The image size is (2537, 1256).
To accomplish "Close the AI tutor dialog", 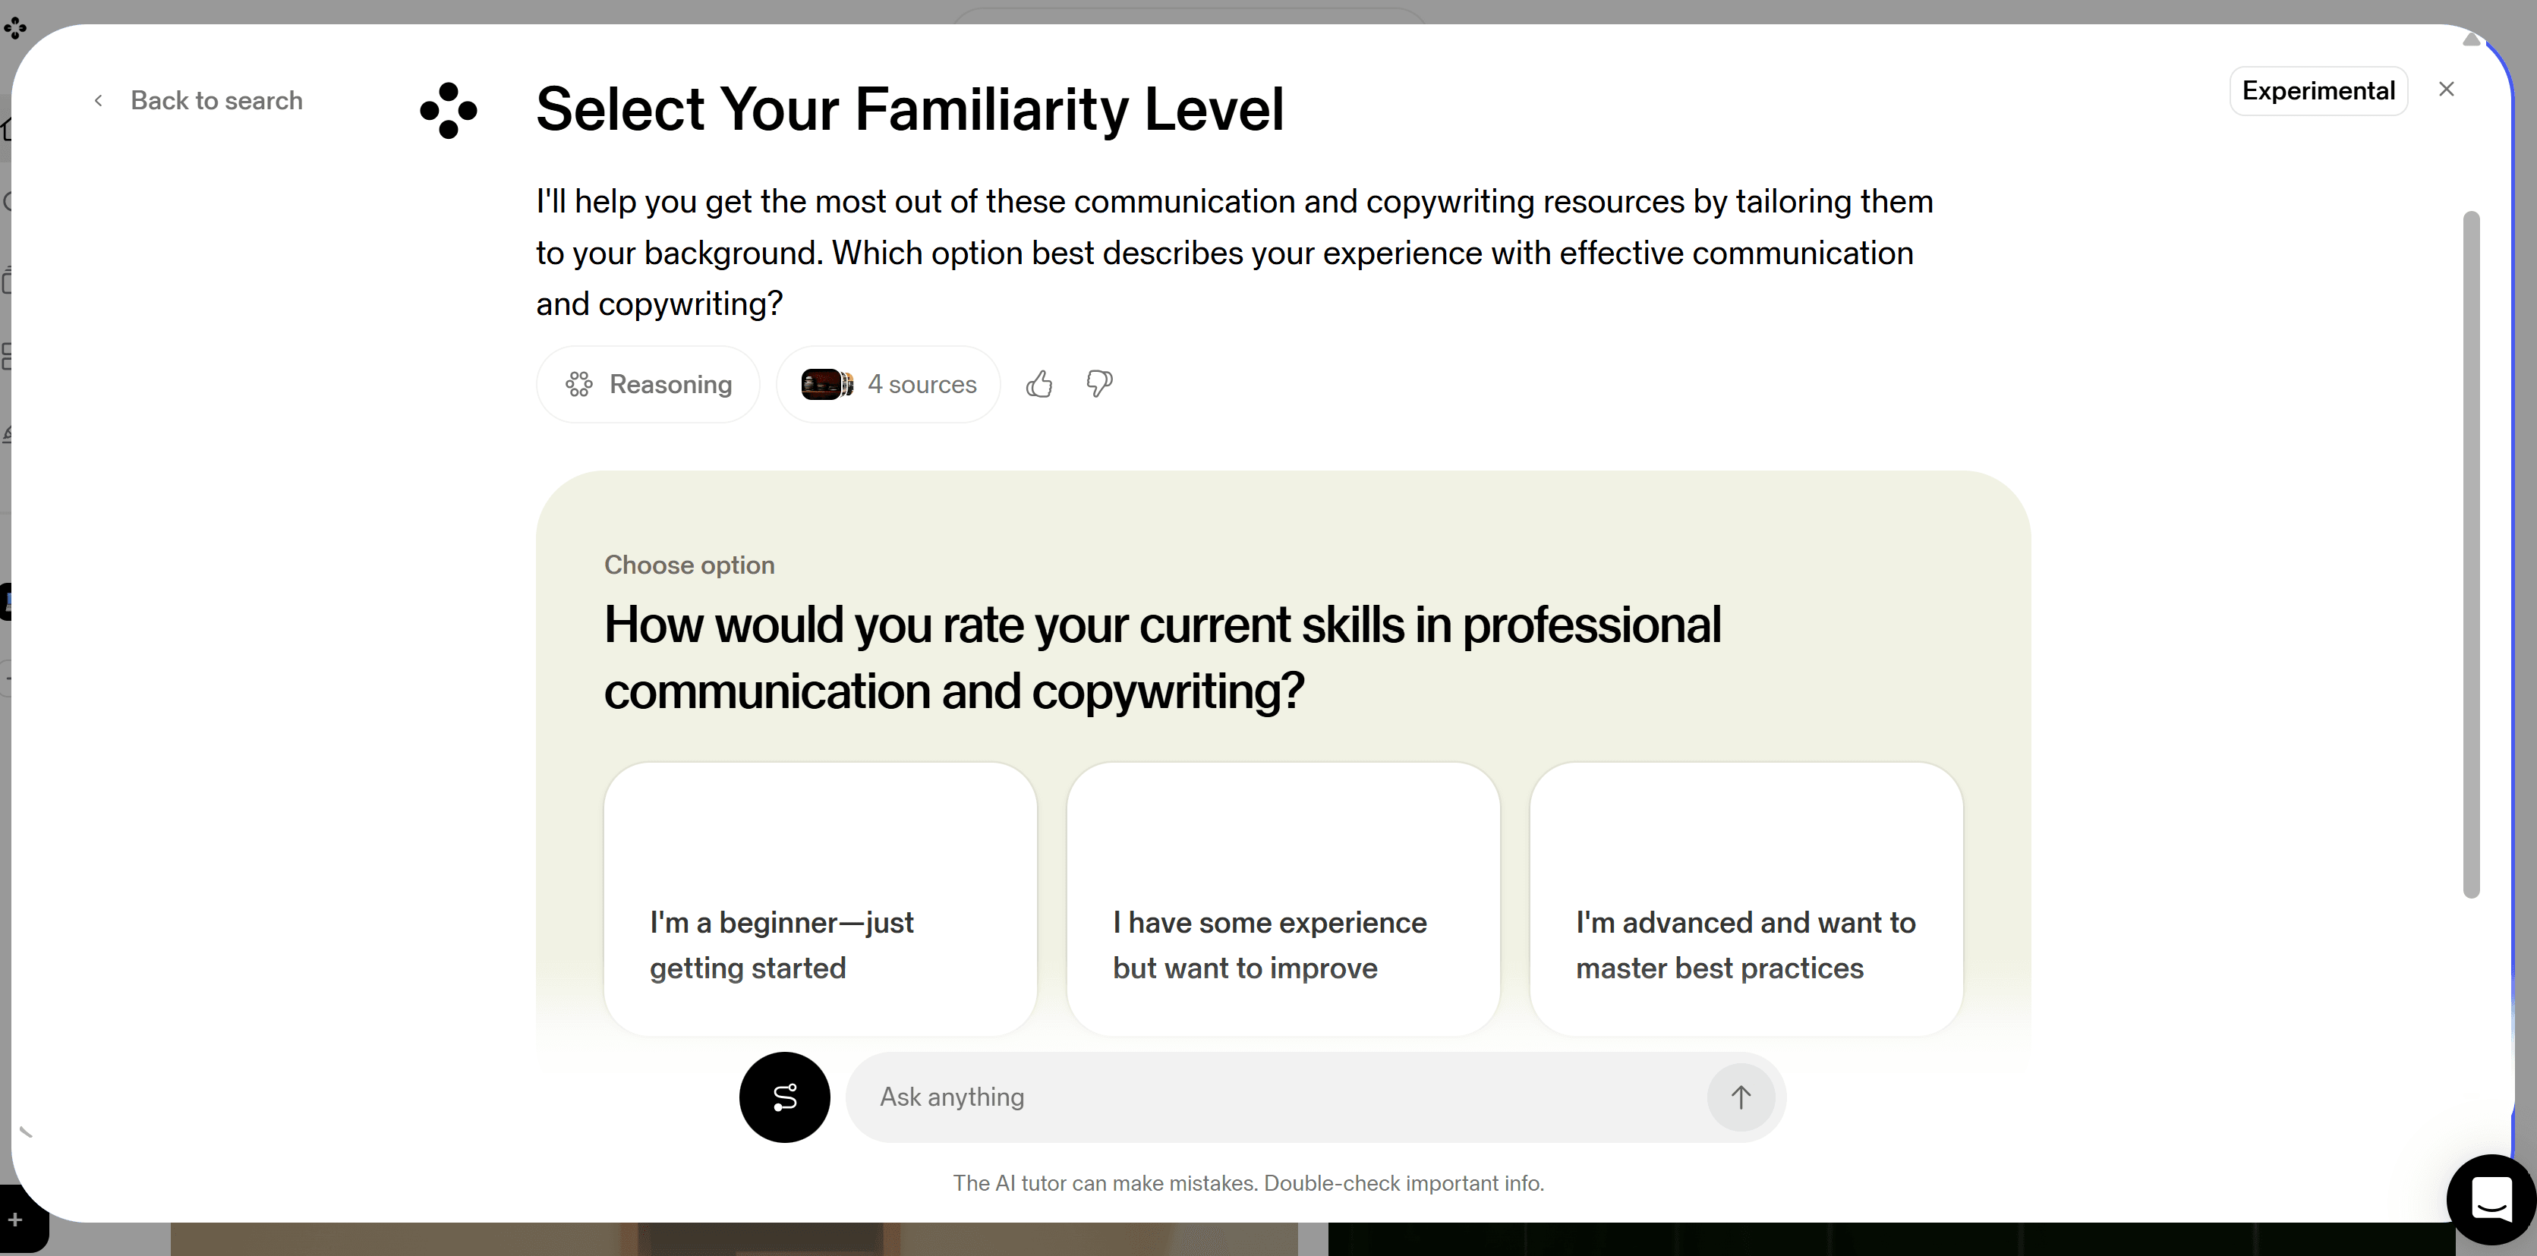I will click(2447, 90).
